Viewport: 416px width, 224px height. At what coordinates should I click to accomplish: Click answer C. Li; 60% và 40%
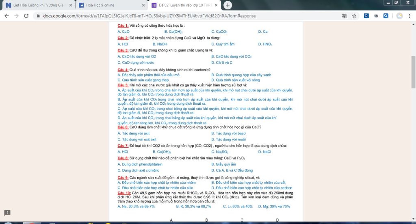(238, 207)
